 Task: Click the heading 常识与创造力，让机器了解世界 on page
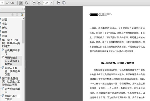pos(117,63)
